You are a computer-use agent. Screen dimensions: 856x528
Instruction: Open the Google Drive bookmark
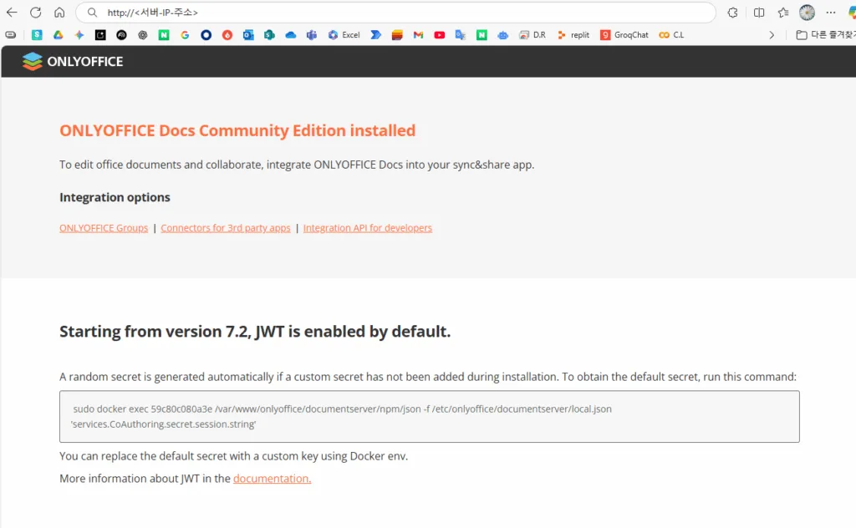point(58,35)
